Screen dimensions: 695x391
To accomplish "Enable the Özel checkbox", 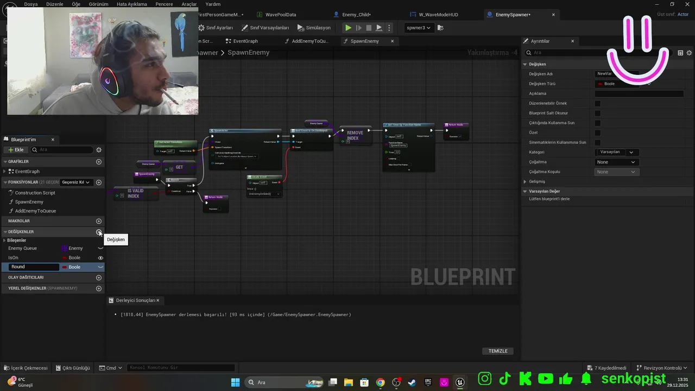I will 597,133.
